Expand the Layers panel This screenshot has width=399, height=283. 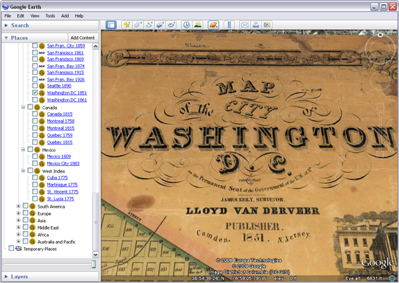(7, 276)
